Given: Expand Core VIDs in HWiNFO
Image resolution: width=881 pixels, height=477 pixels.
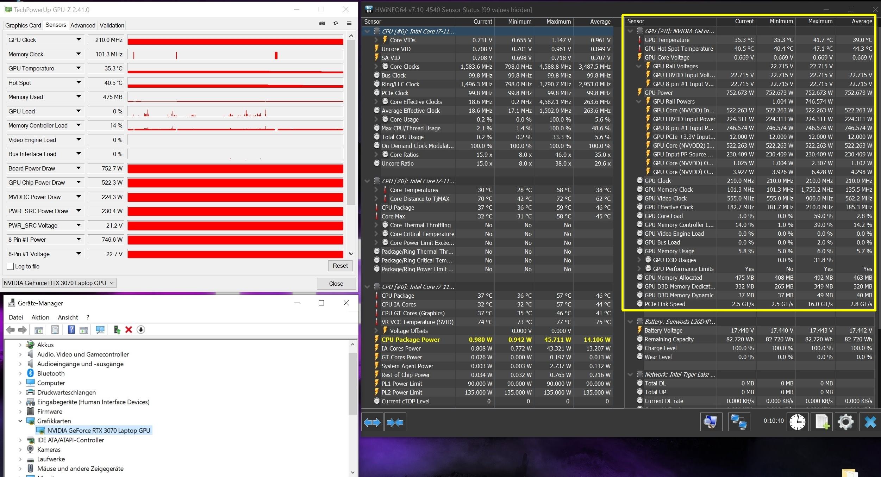Looking at the screenshot, I should pos(376,40).
